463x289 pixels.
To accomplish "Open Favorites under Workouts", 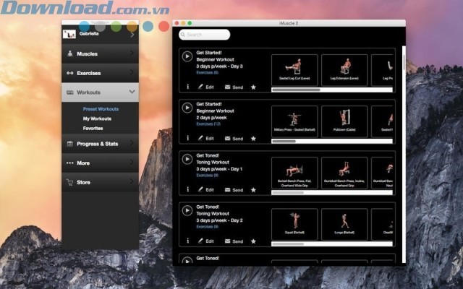I will 93,128.
